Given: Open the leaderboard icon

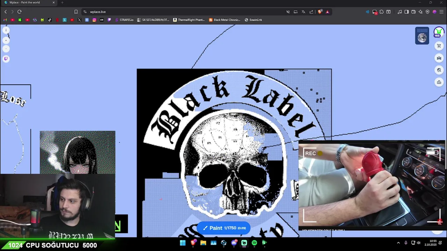Looking at the screenshot, I should [439, 82].
